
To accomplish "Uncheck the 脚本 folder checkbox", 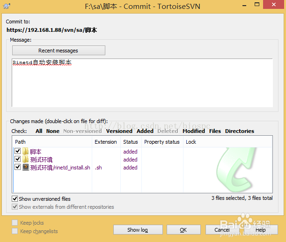I will (17, 151).
